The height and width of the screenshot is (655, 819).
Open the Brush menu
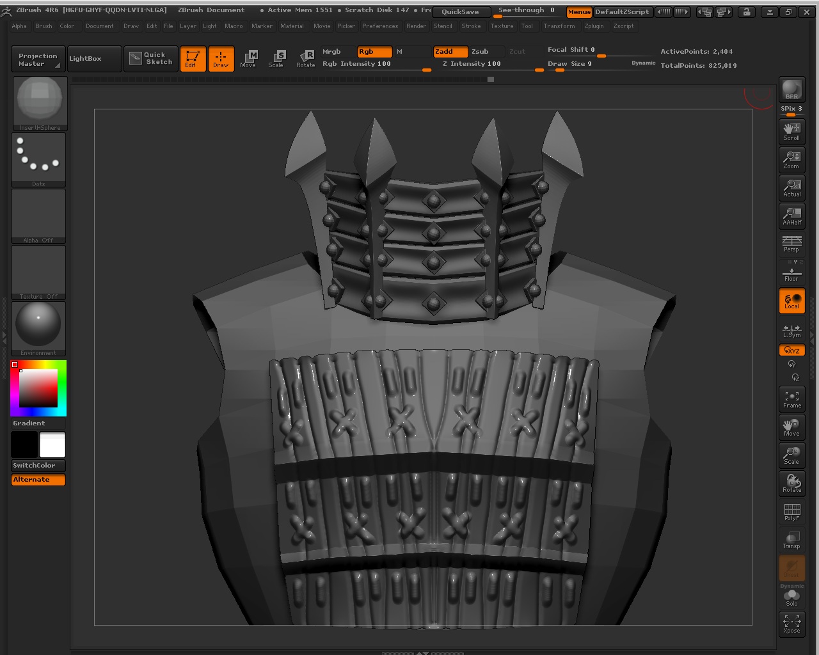click(44, 26)
